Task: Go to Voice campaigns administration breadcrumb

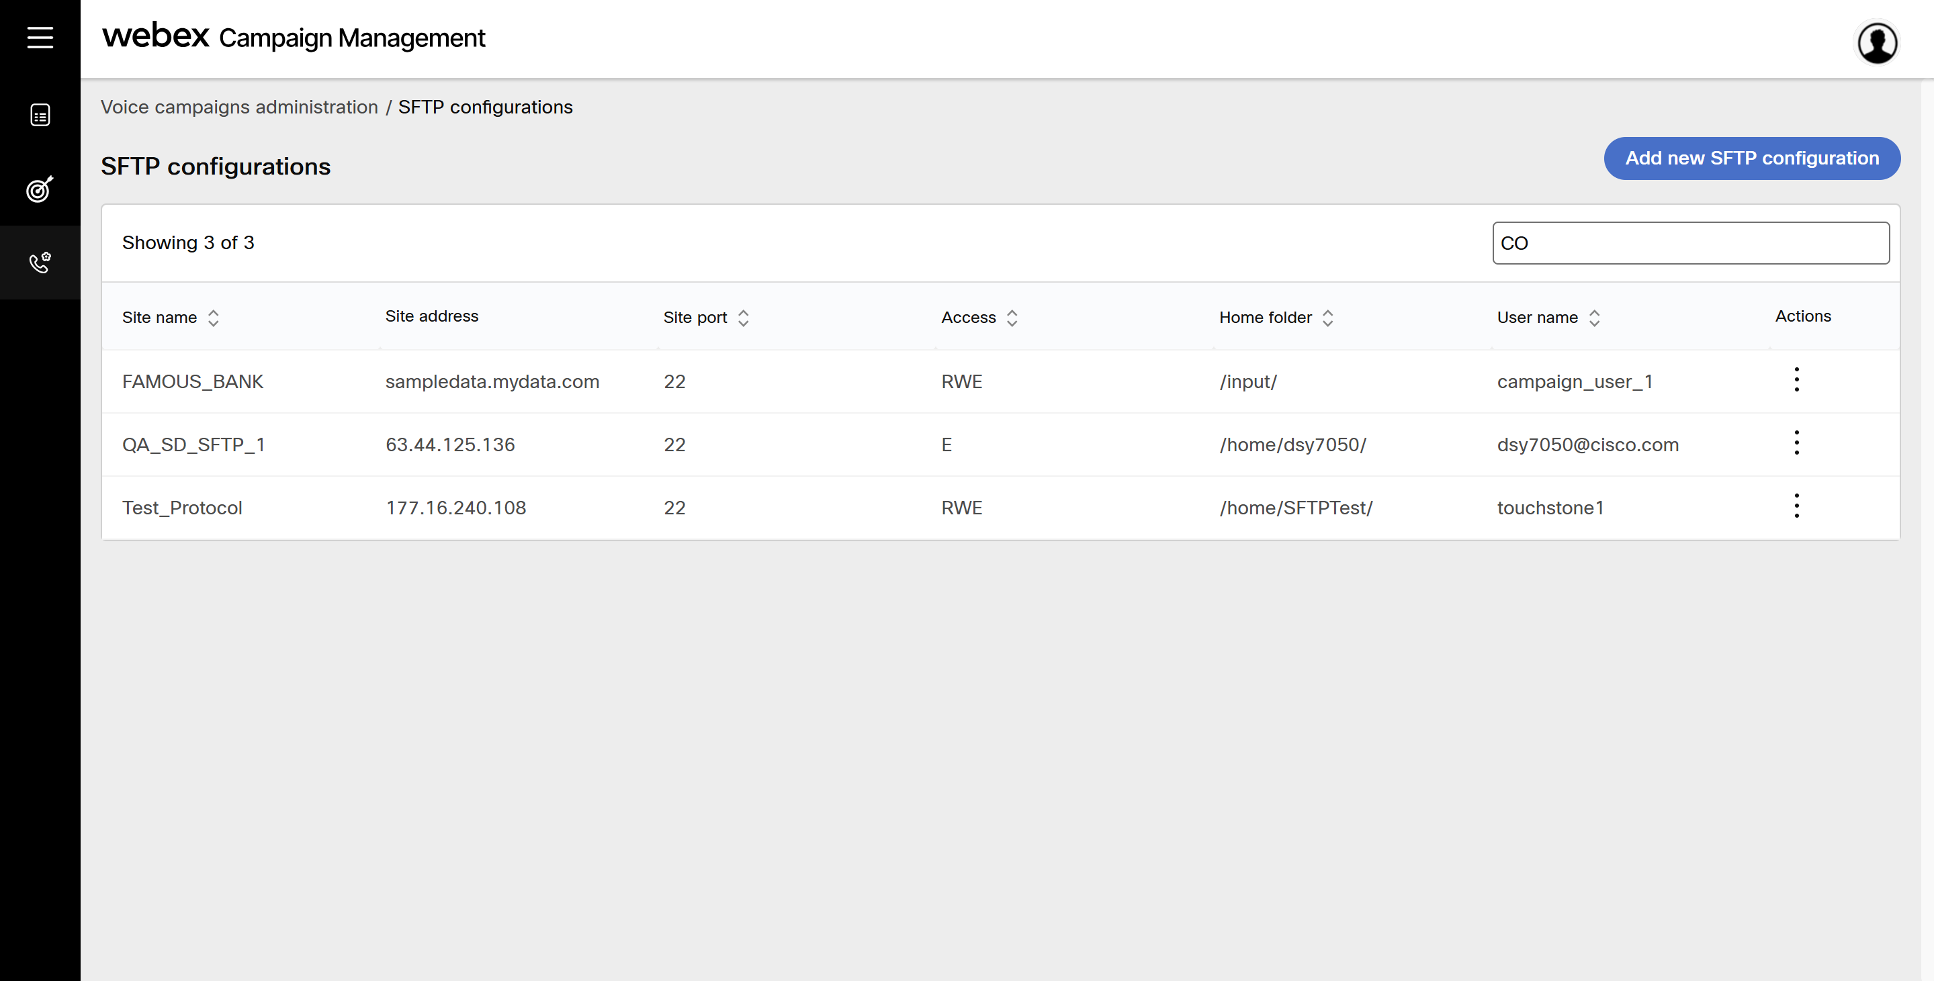Action: tap(240, 107)
